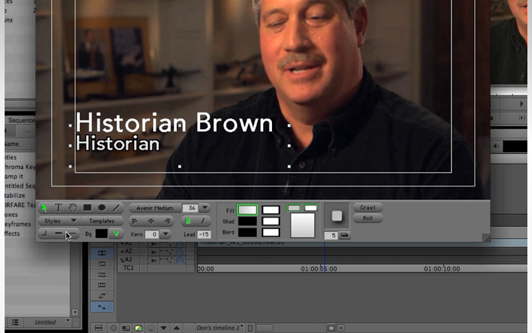Open the Don's timeline view menu
532x333 pixels.
click(x=220, y=328)
